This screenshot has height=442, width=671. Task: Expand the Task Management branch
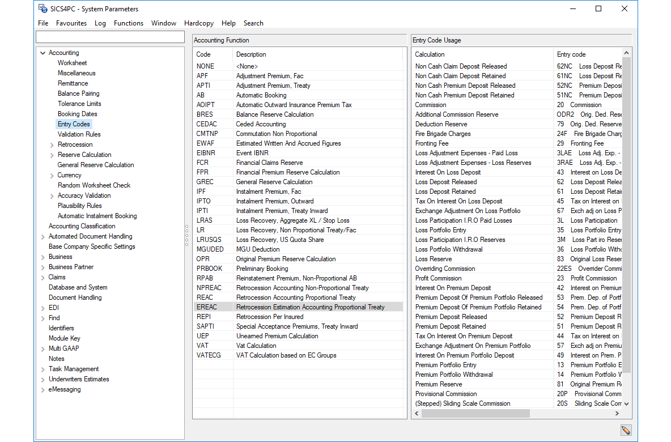pos(43,368)
